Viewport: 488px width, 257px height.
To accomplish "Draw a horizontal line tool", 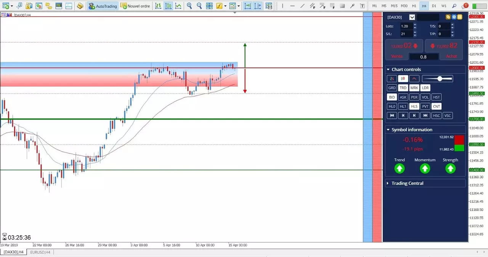I will [x=292, y=6].
